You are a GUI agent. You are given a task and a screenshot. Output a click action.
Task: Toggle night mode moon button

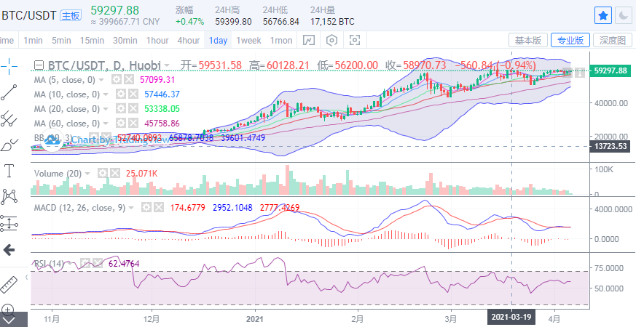tap(624, 15)
